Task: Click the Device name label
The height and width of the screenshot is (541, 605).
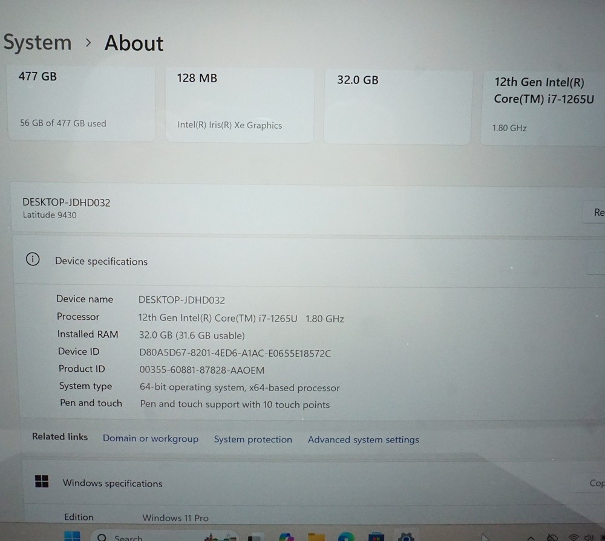Action: [x=85, y=299]
